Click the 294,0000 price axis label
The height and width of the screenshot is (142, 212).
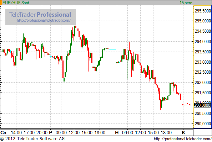coord(203,42)
